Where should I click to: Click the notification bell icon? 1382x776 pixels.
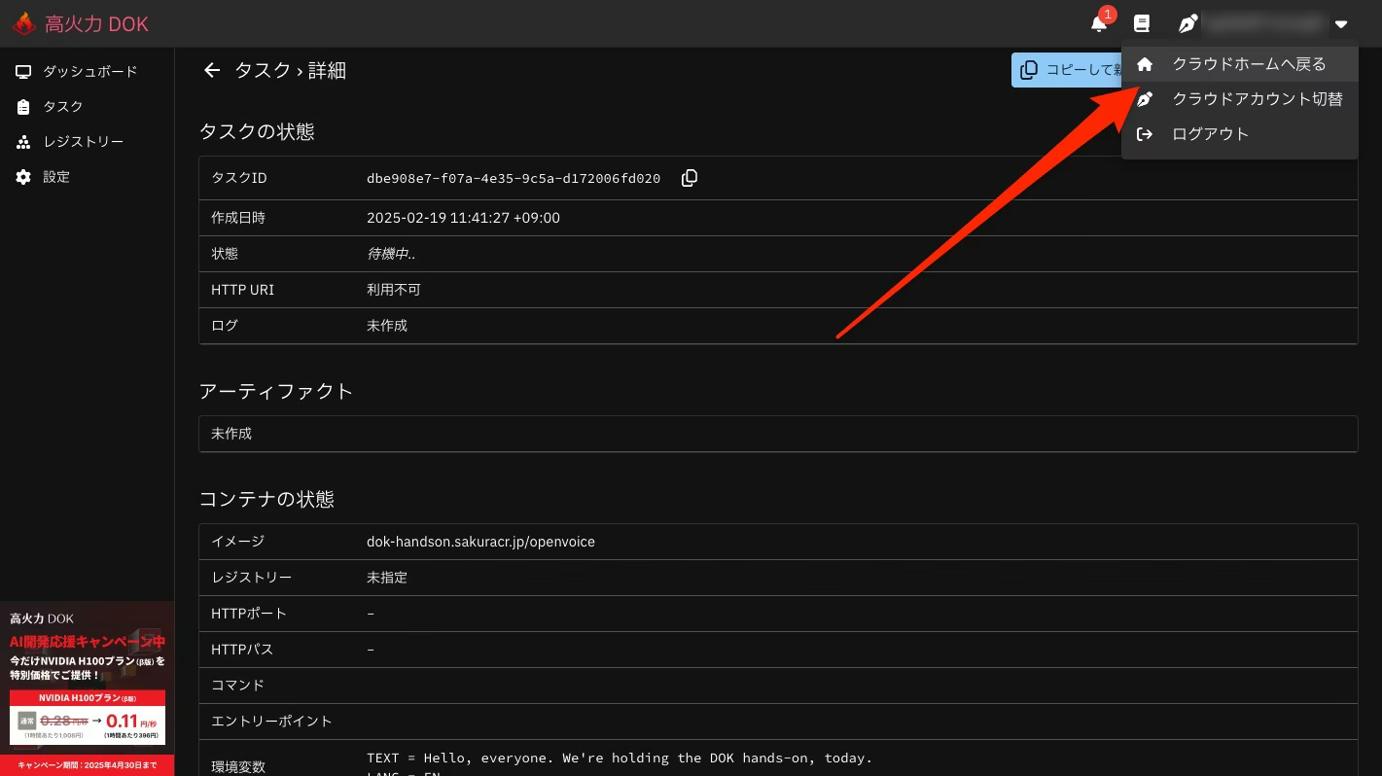point(1099,23)
